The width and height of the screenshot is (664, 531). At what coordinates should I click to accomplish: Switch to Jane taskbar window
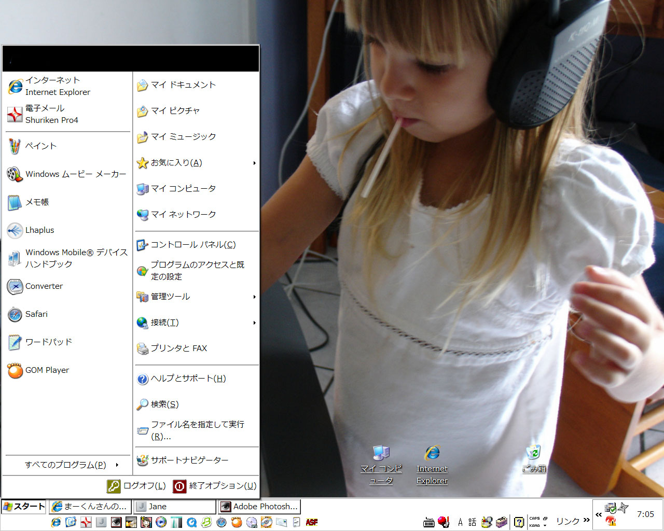pyautogui.click(x=174, y=507)
